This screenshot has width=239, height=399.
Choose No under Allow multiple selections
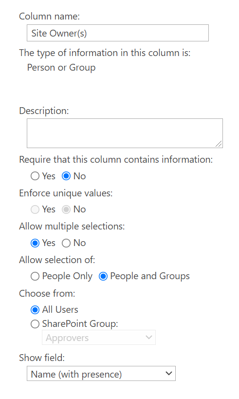[x=66, y=243]
